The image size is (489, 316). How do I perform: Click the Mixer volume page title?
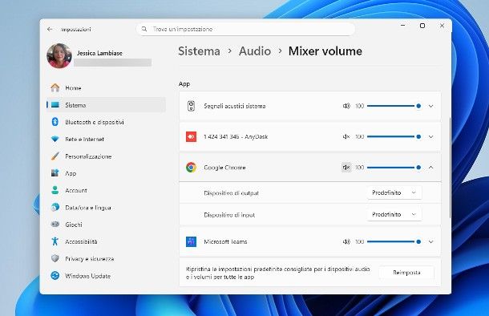click(x=325, y=51)
